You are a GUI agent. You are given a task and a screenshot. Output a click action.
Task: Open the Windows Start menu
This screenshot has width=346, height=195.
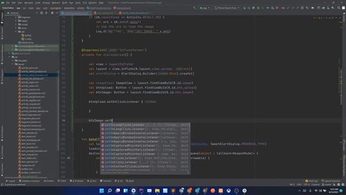coord(102,191)
